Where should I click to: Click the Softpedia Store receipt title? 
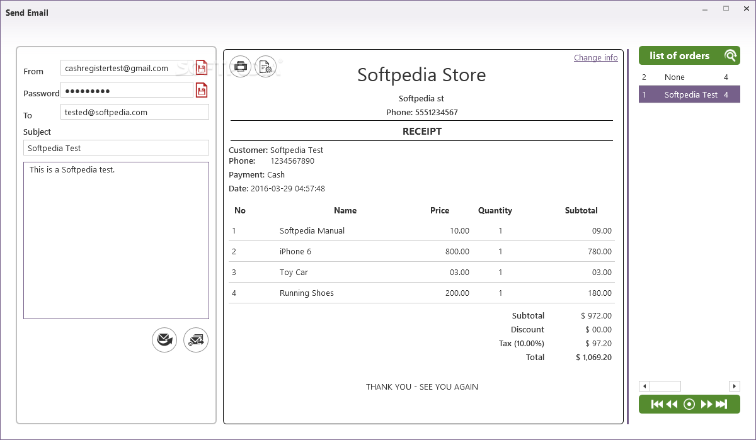coord(421,75)
